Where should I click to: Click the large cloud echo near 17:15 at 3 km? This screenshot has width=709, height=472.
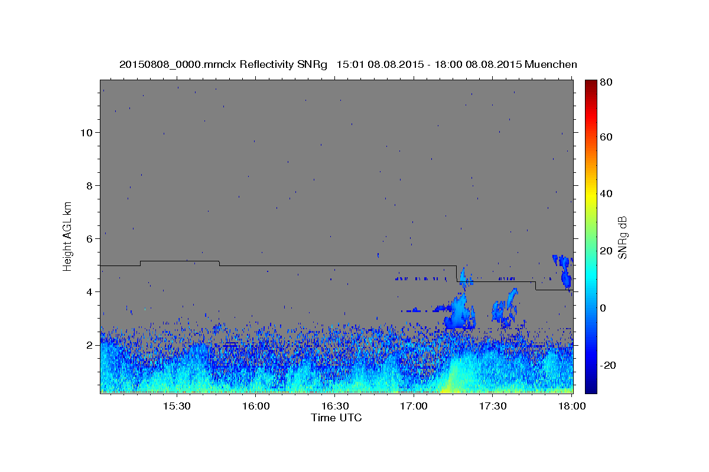coord(459,313)
